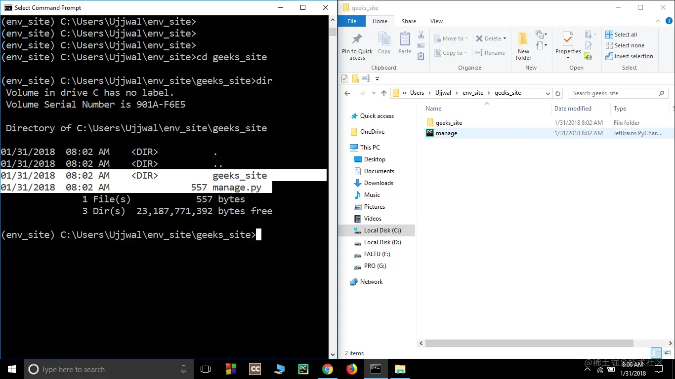The width and height of the screenshot is (675, 379).
Task: Open Move to dropdown
Action: [x=451, y=38]
